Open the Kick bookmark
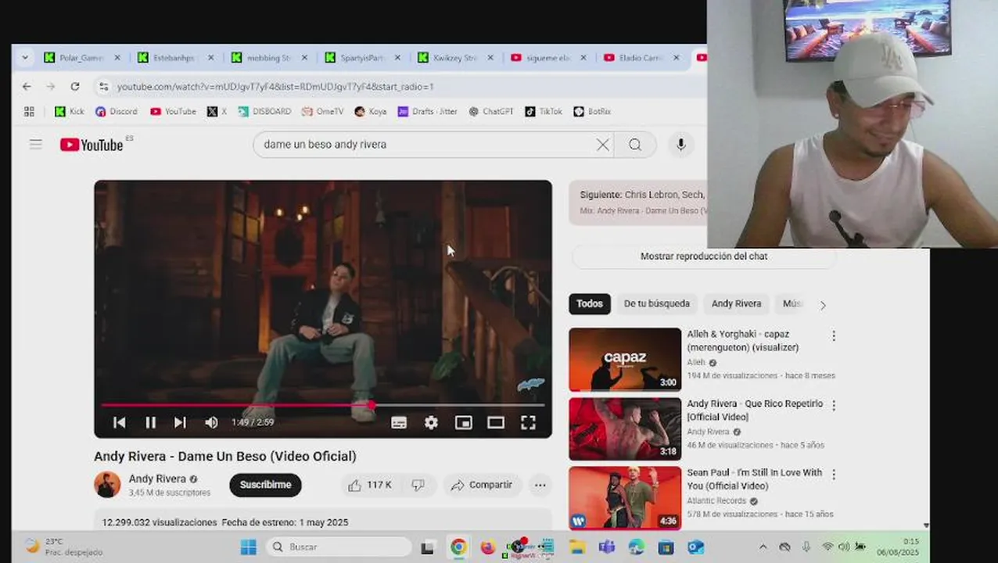 click(x=69, y=112)
